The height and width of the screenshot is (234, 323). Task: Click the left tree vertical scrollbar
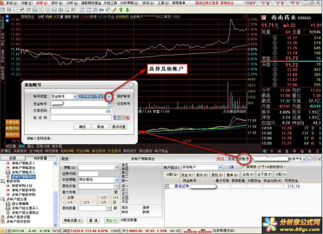tap(55, 194)
